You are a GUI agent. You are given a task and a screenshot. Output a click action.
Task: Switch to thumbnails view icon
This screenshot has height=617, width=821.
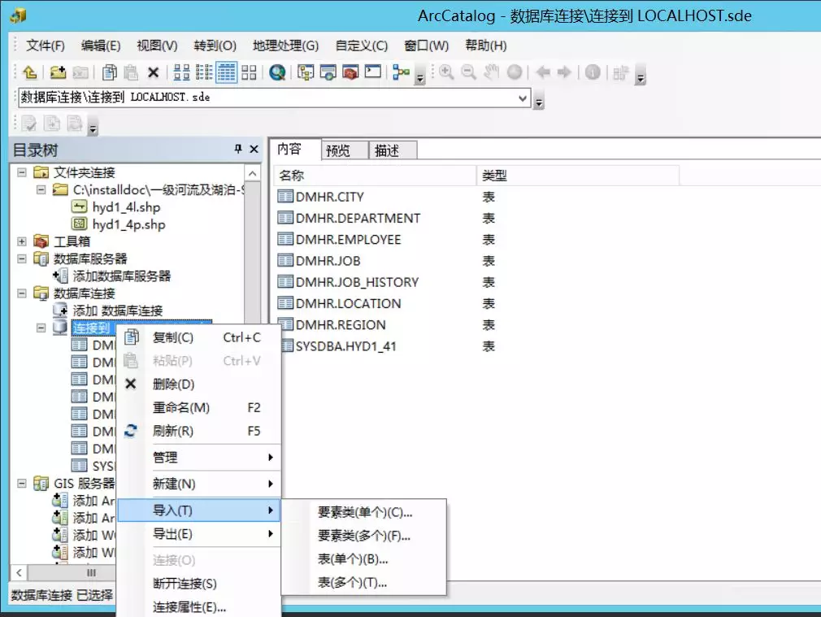(250, 72)
